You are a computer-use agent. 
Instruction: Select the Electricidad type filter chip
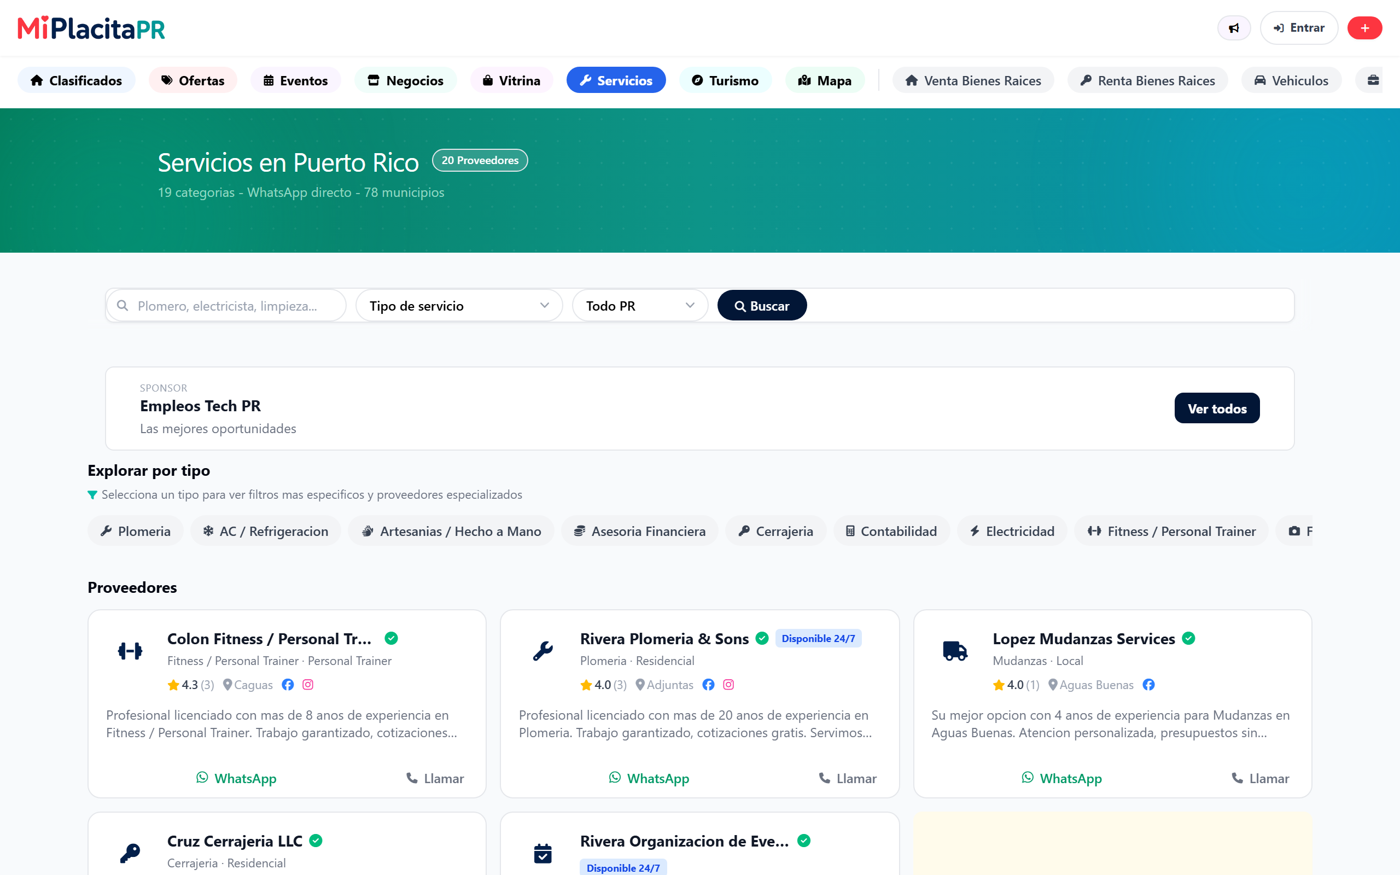point(1012,530)
